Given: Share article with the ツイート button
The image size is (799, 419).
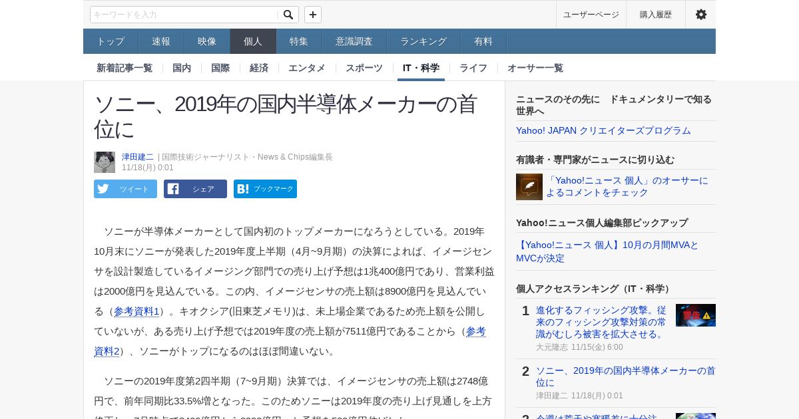Looking at the screenshot, I should [x=125, y=189].
